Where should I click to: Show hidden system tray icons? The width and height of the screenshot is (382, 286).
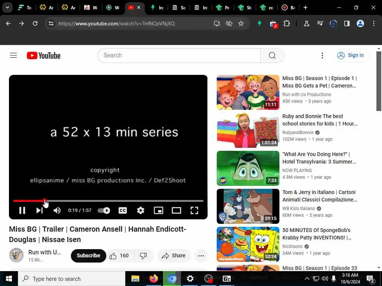coord(307,279)
